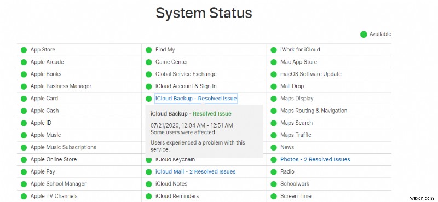
Task: Select the Radio service name
Action: pos(287,171)
